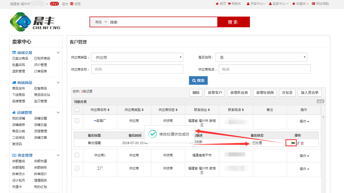Viewport: 344px width, 193px height.
Task: Click the green flag status icon
Action: coord(293,143)
